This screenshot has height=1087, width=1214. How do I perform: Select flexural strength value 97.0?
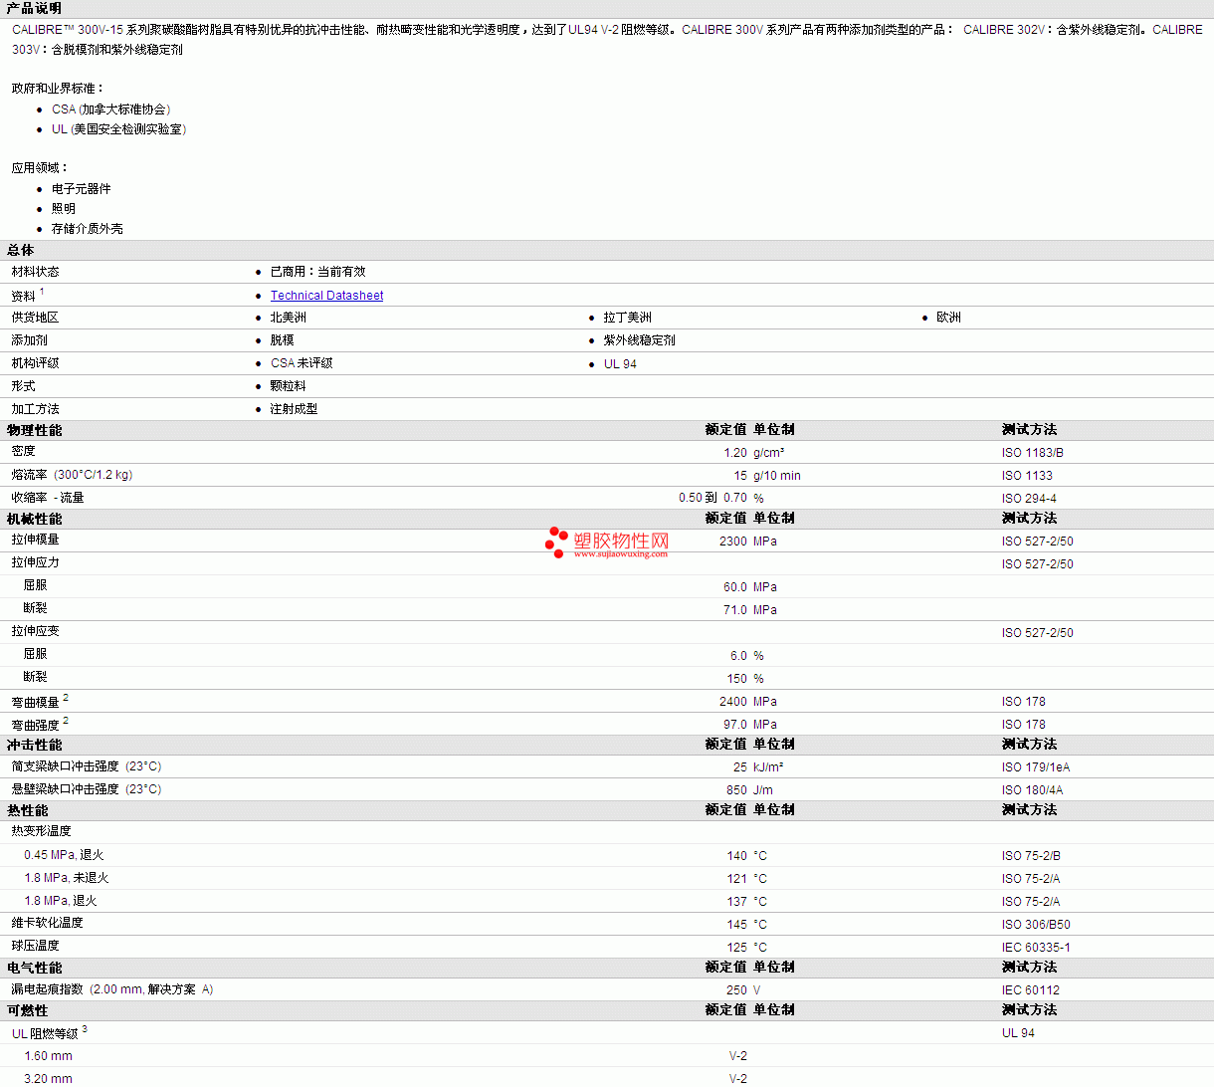click(x=735, y=725)
